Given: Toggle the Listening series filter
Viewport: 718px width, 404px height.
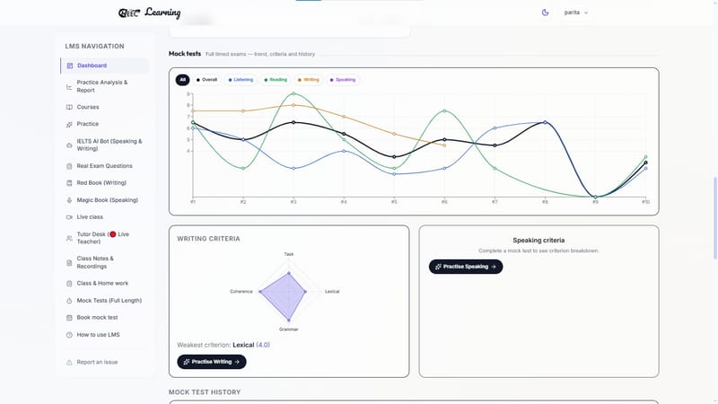Looking at the screenshot, I should (x=241, y=80).
